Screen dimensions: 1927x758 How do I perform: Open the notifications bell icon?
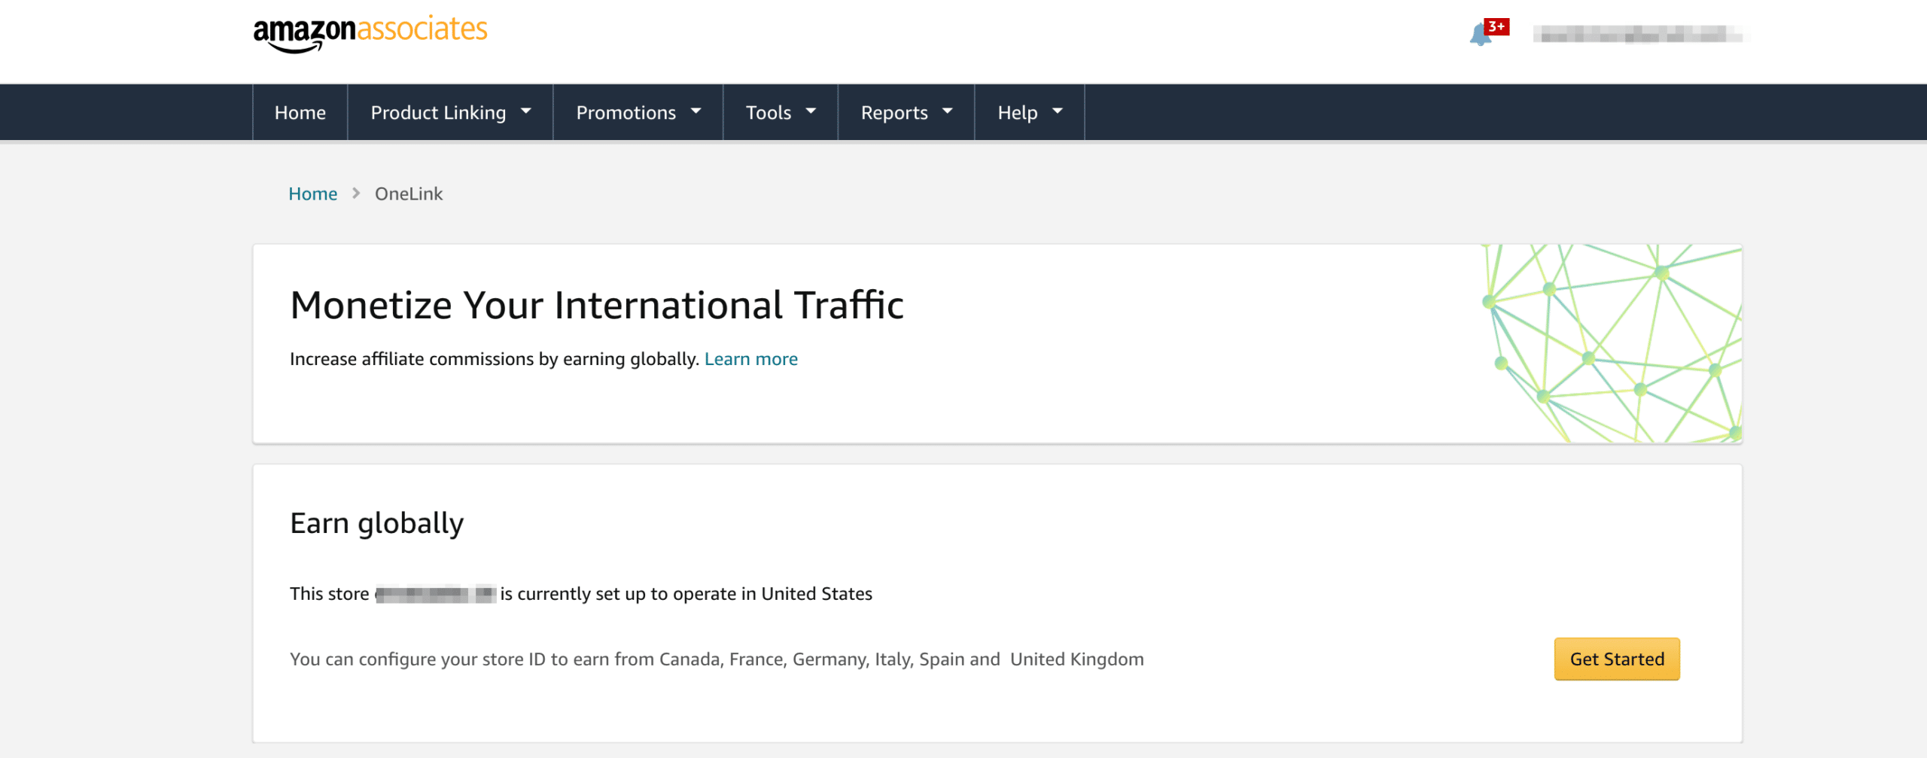coord(1480,35)
